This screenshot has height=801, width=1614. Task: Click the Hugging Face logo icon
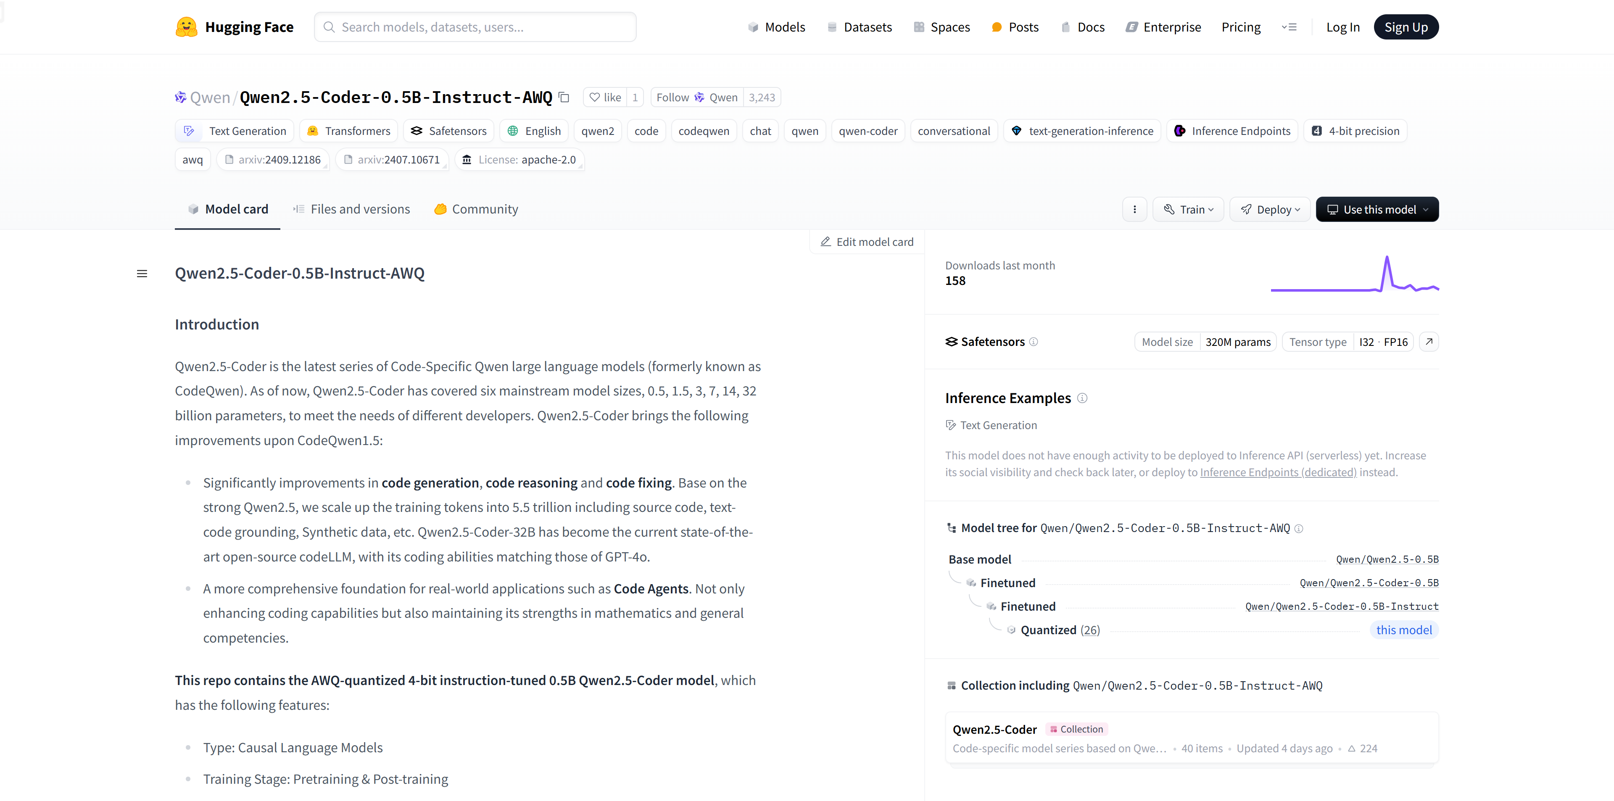point(186,27)
